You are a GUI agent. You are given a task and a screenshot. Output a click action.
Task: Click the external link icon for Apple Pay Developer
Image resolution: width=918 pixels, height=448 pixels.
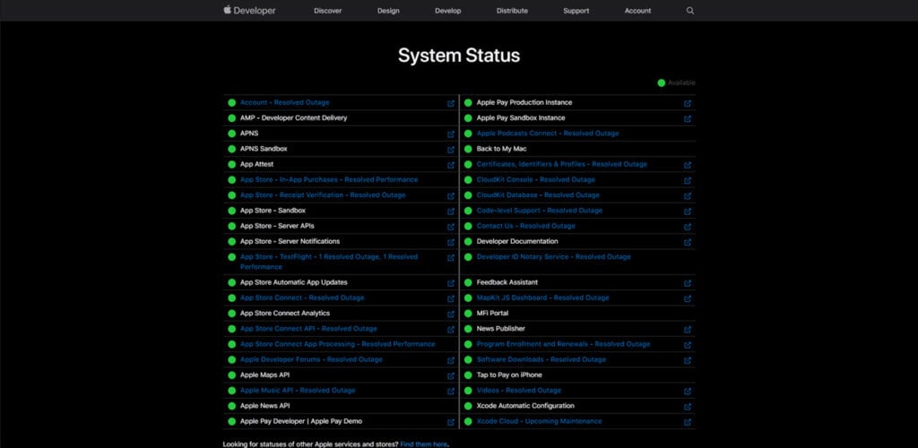(x=451, y=422)
